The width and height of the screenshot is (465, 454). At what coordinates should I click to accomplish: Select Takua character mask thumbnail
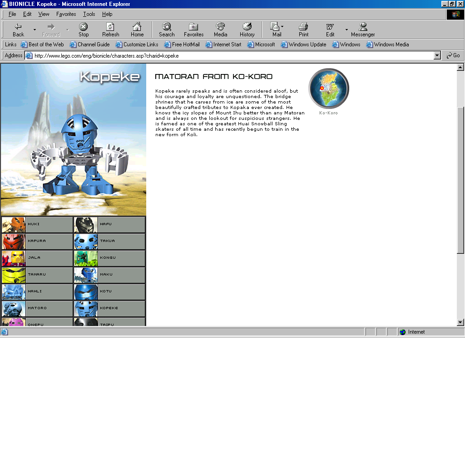point(86,242)
